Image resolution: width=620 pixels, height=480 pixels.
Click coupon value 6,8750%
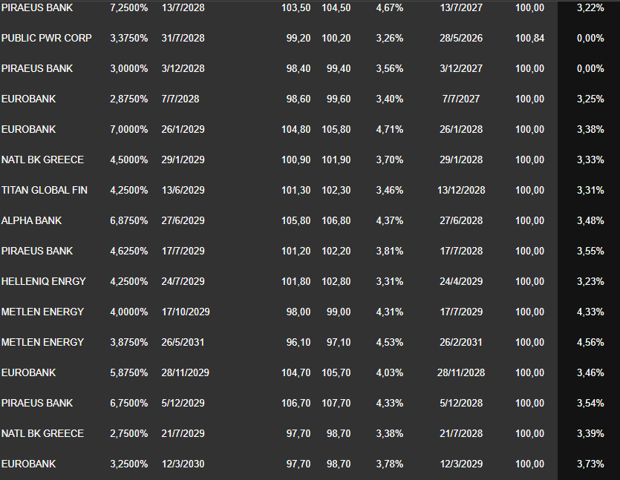[129, 220]
